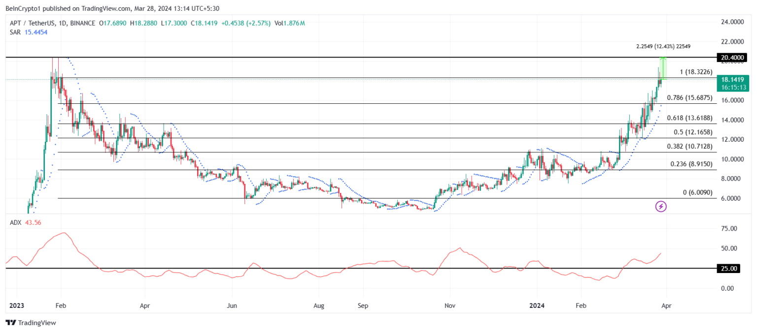Click the Nov label on the time axis
Image resolution: width=757 pixels, height=332 pixels.
point(449,305)
